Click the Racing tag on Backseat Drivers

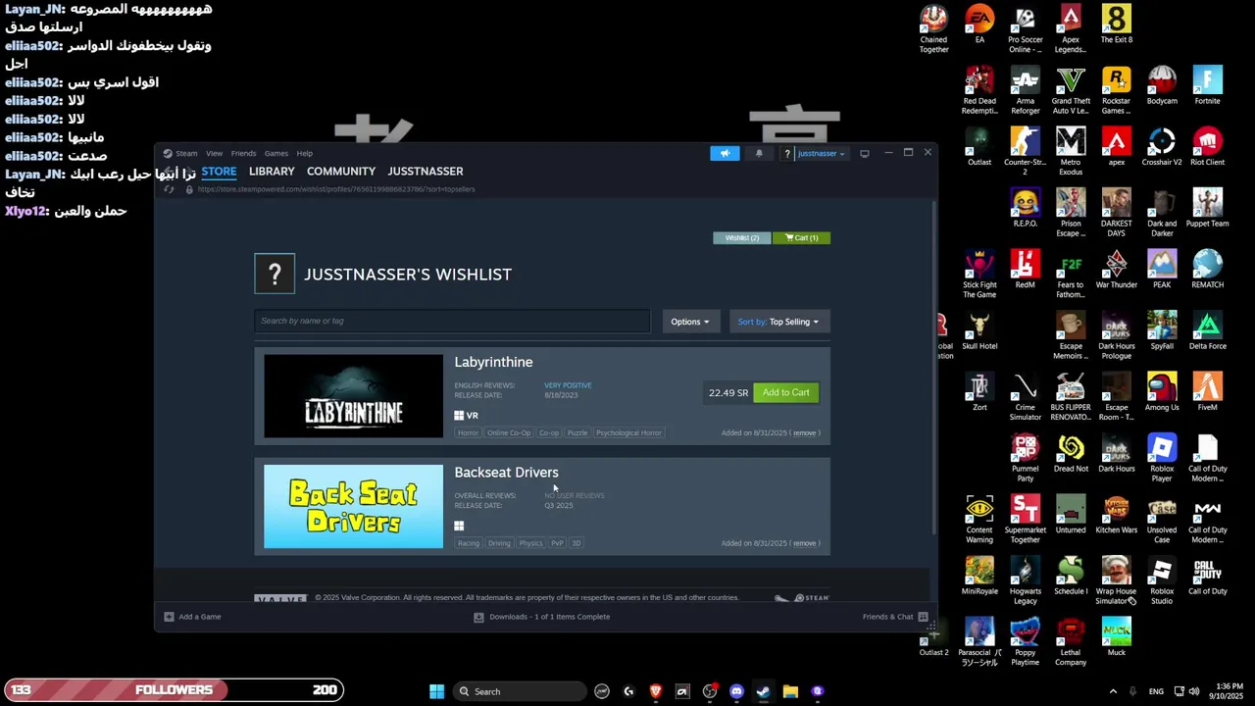coord(469,543)
